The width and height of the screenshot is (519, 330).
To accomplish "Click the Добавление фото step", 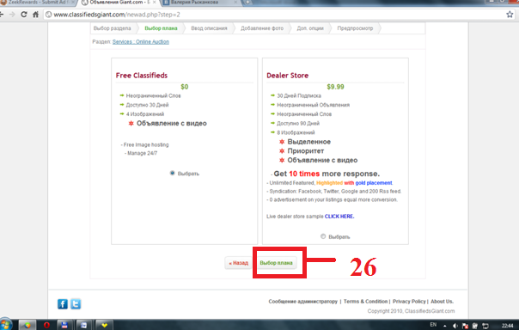I will coord(262,28).
